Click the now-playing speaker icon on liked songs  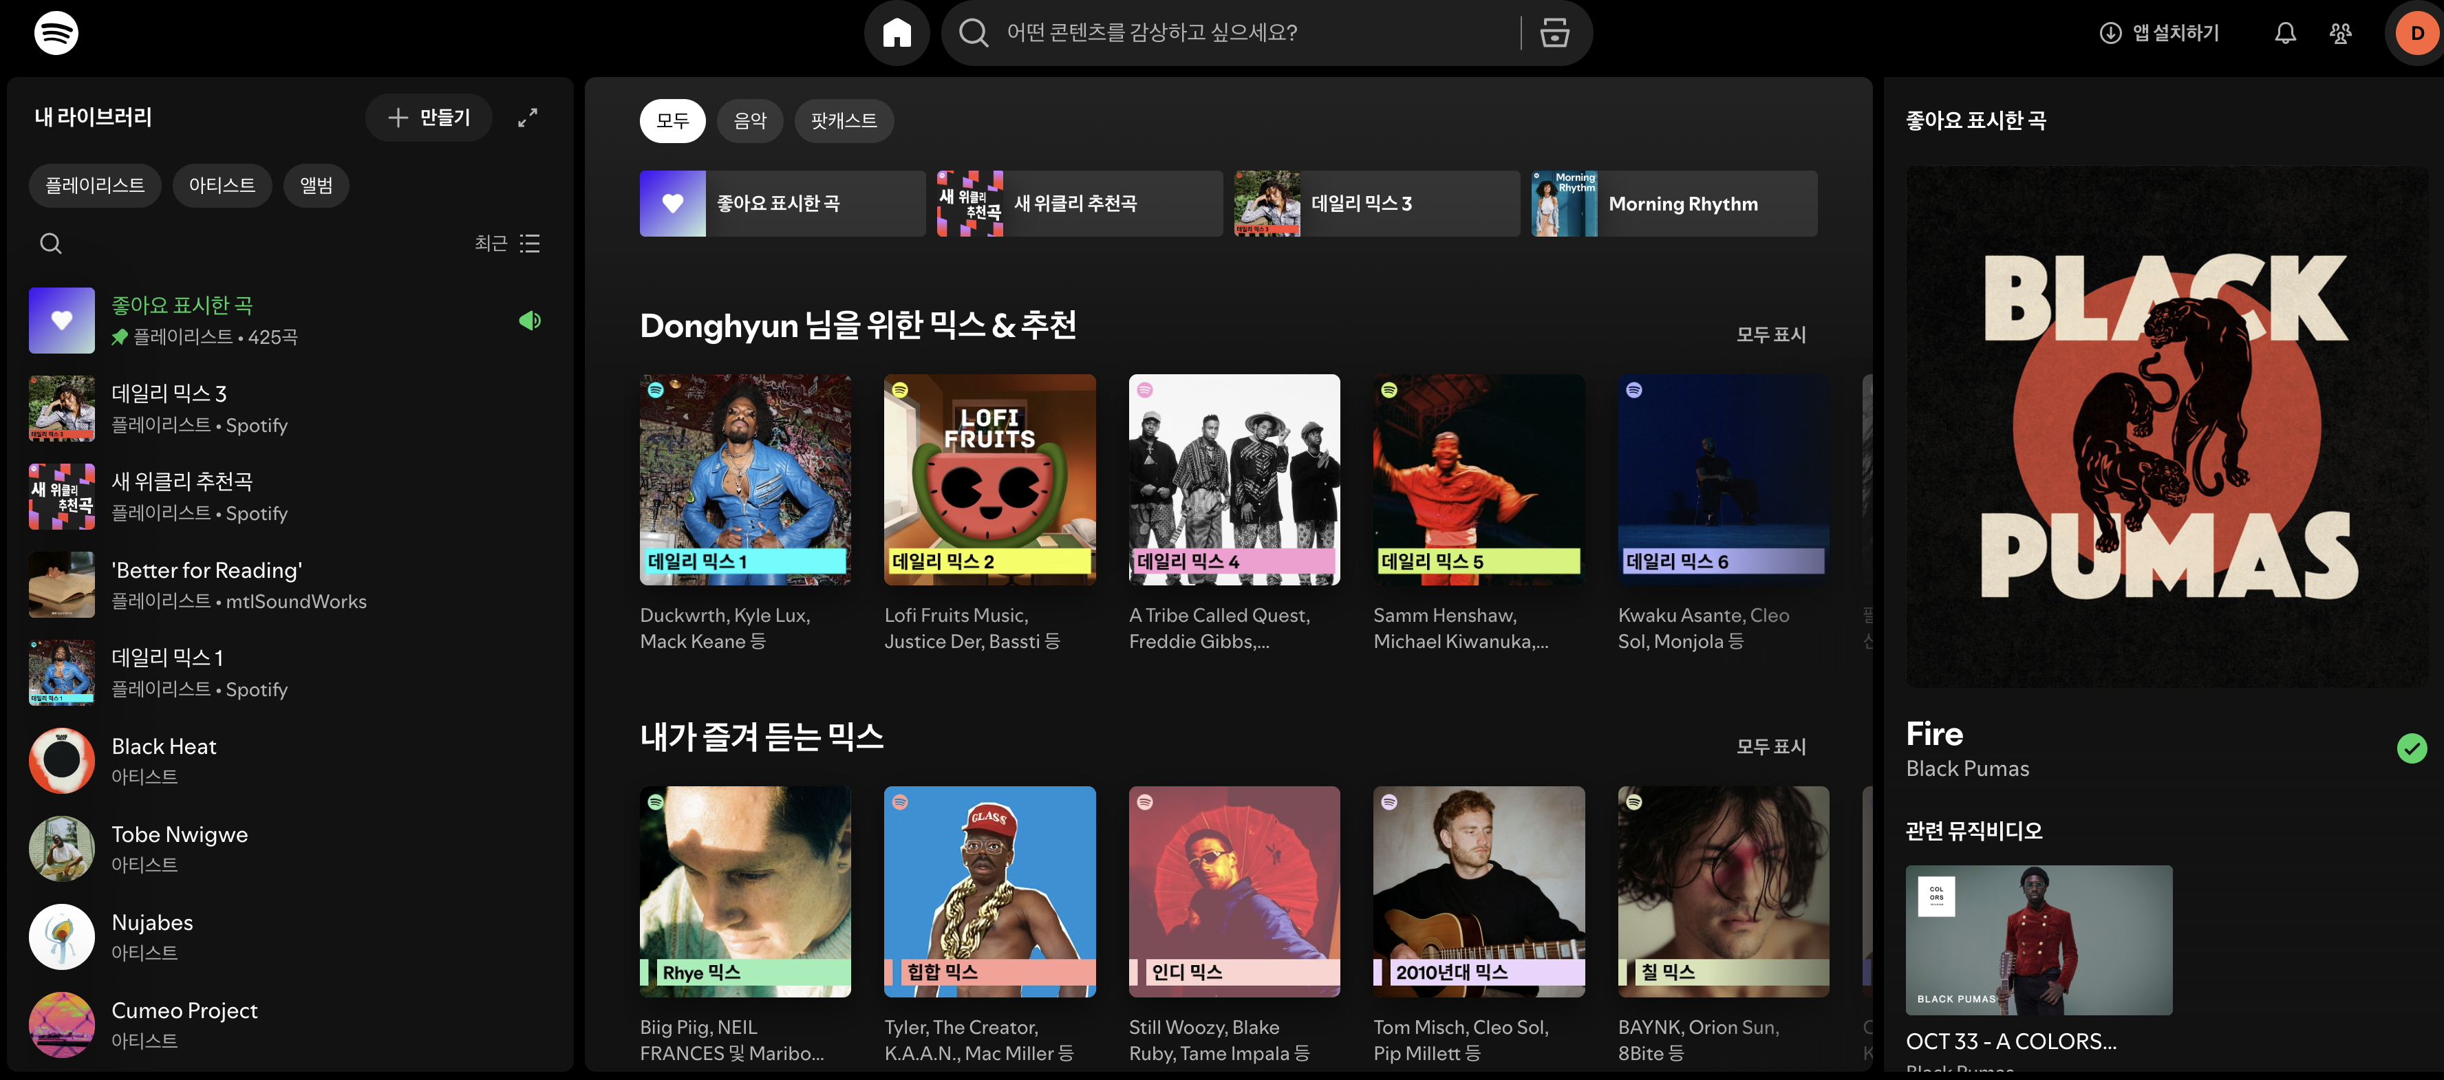click(529, 321)
